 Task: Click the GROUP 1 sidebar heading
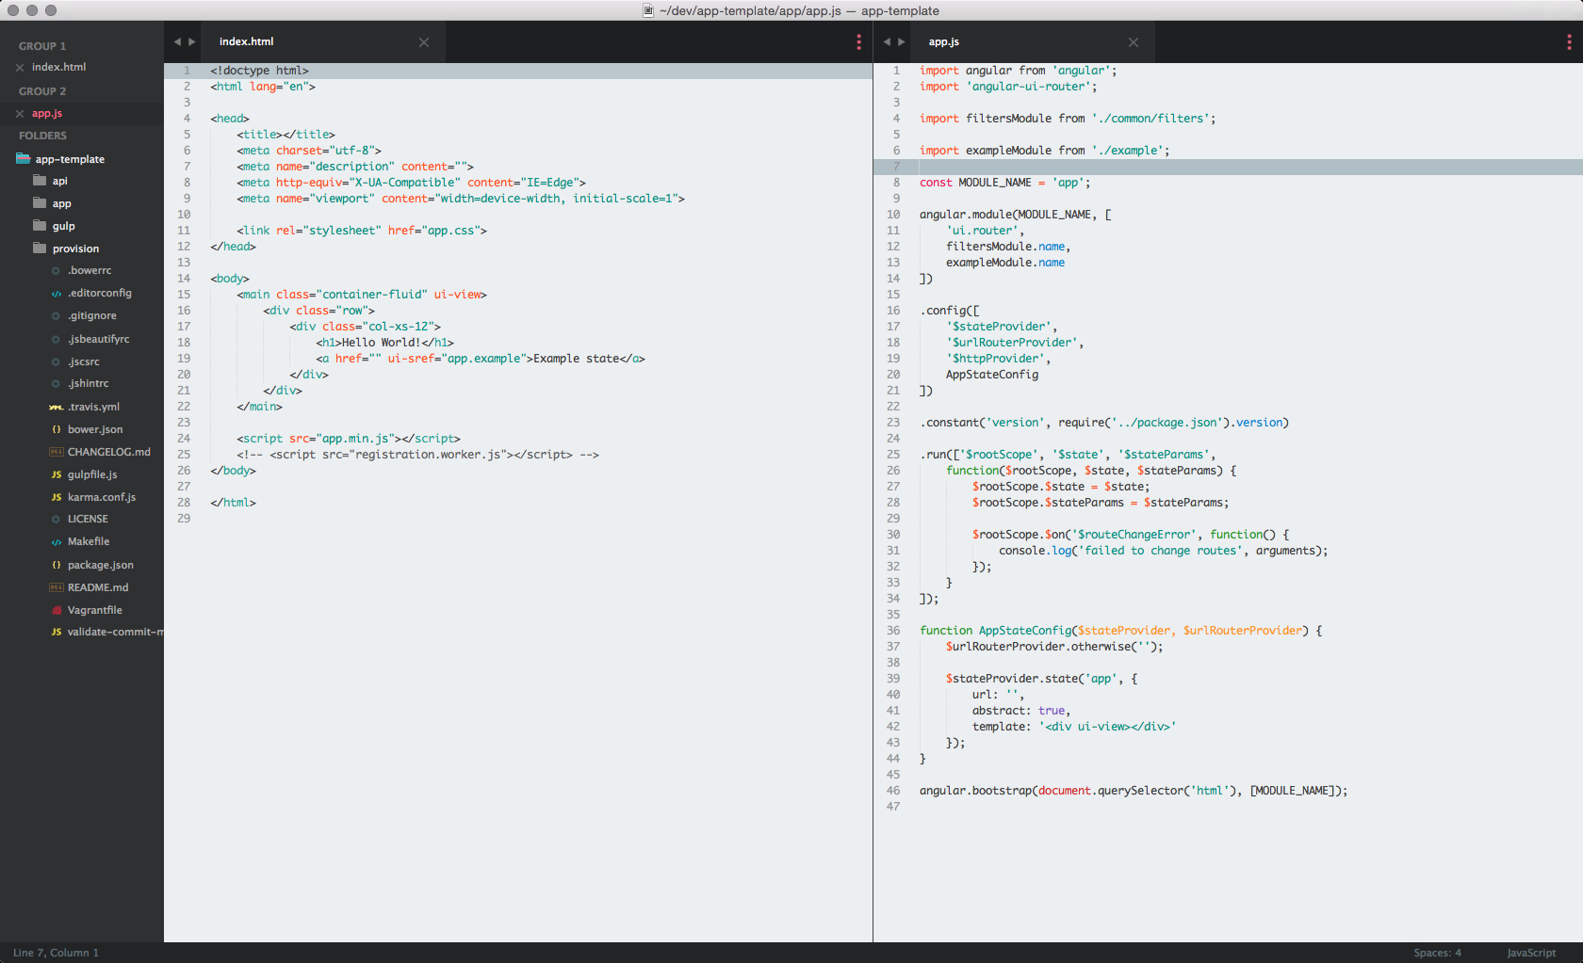click(x=42, y=46)
